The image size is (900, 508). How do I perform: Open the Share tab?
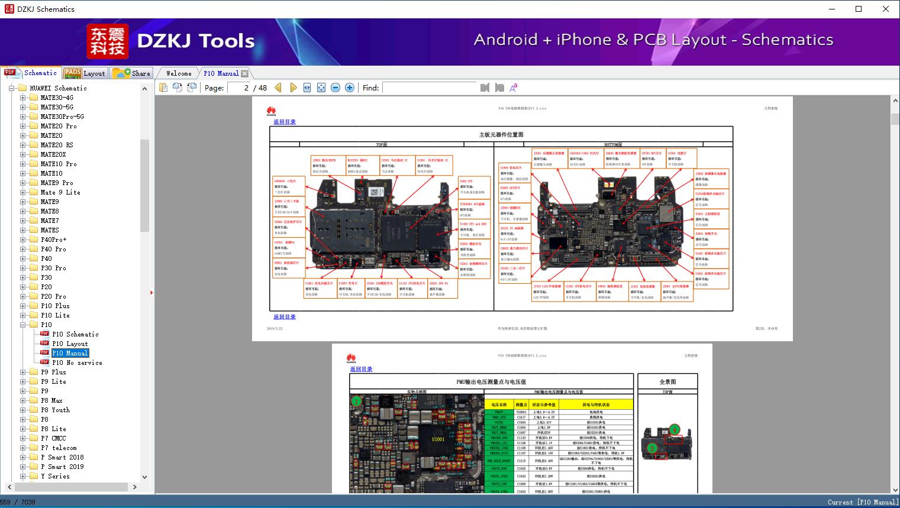[131, 73]
